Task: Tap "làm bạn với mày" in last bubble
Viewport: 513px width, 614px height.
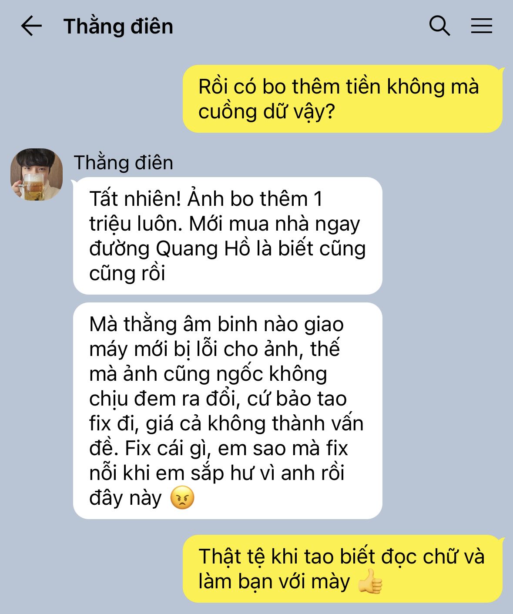Action: point(274,582)
